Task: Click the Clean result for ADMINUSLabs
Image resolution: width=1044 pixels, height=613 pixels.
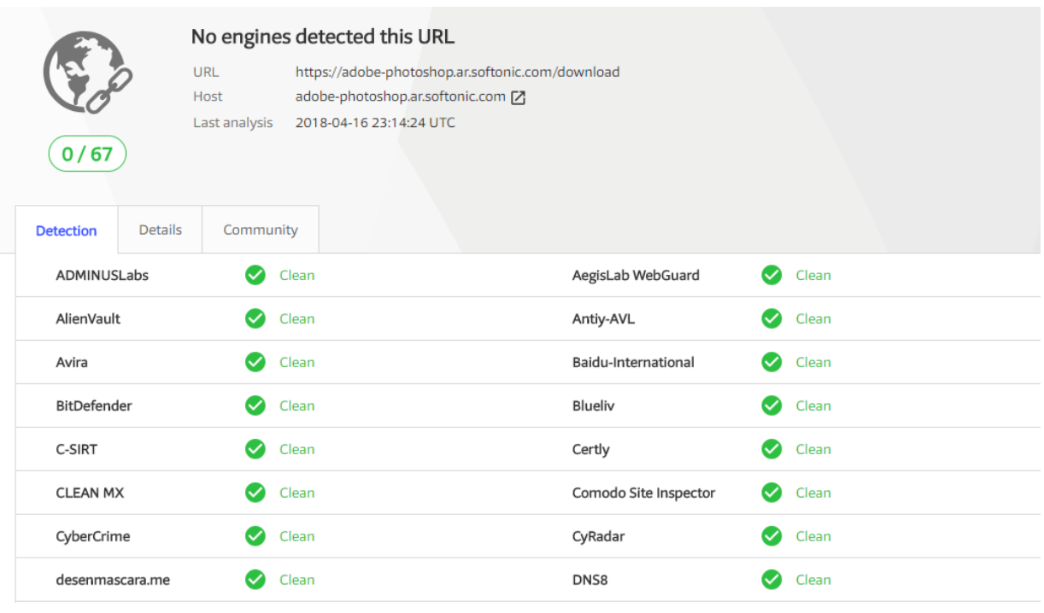Action: pos(297,275)
